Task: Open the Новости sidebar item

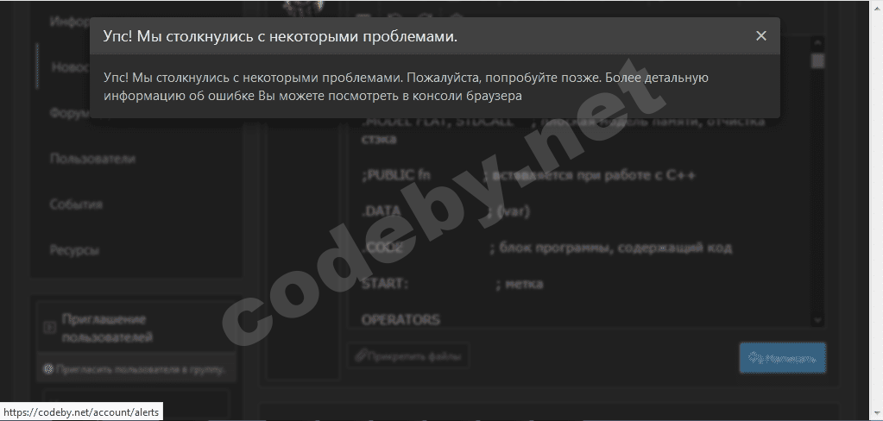Action: click(71, 67)
